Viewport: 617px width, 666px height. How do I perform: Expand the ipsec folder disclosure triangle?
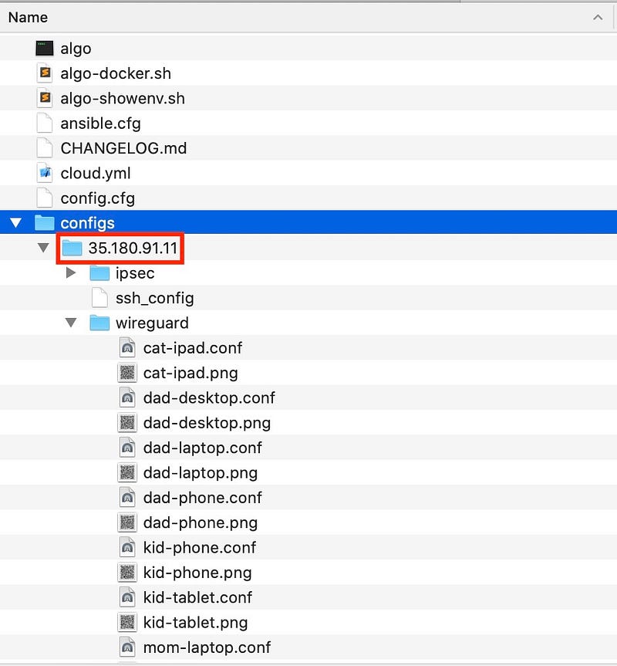(71, 272)
